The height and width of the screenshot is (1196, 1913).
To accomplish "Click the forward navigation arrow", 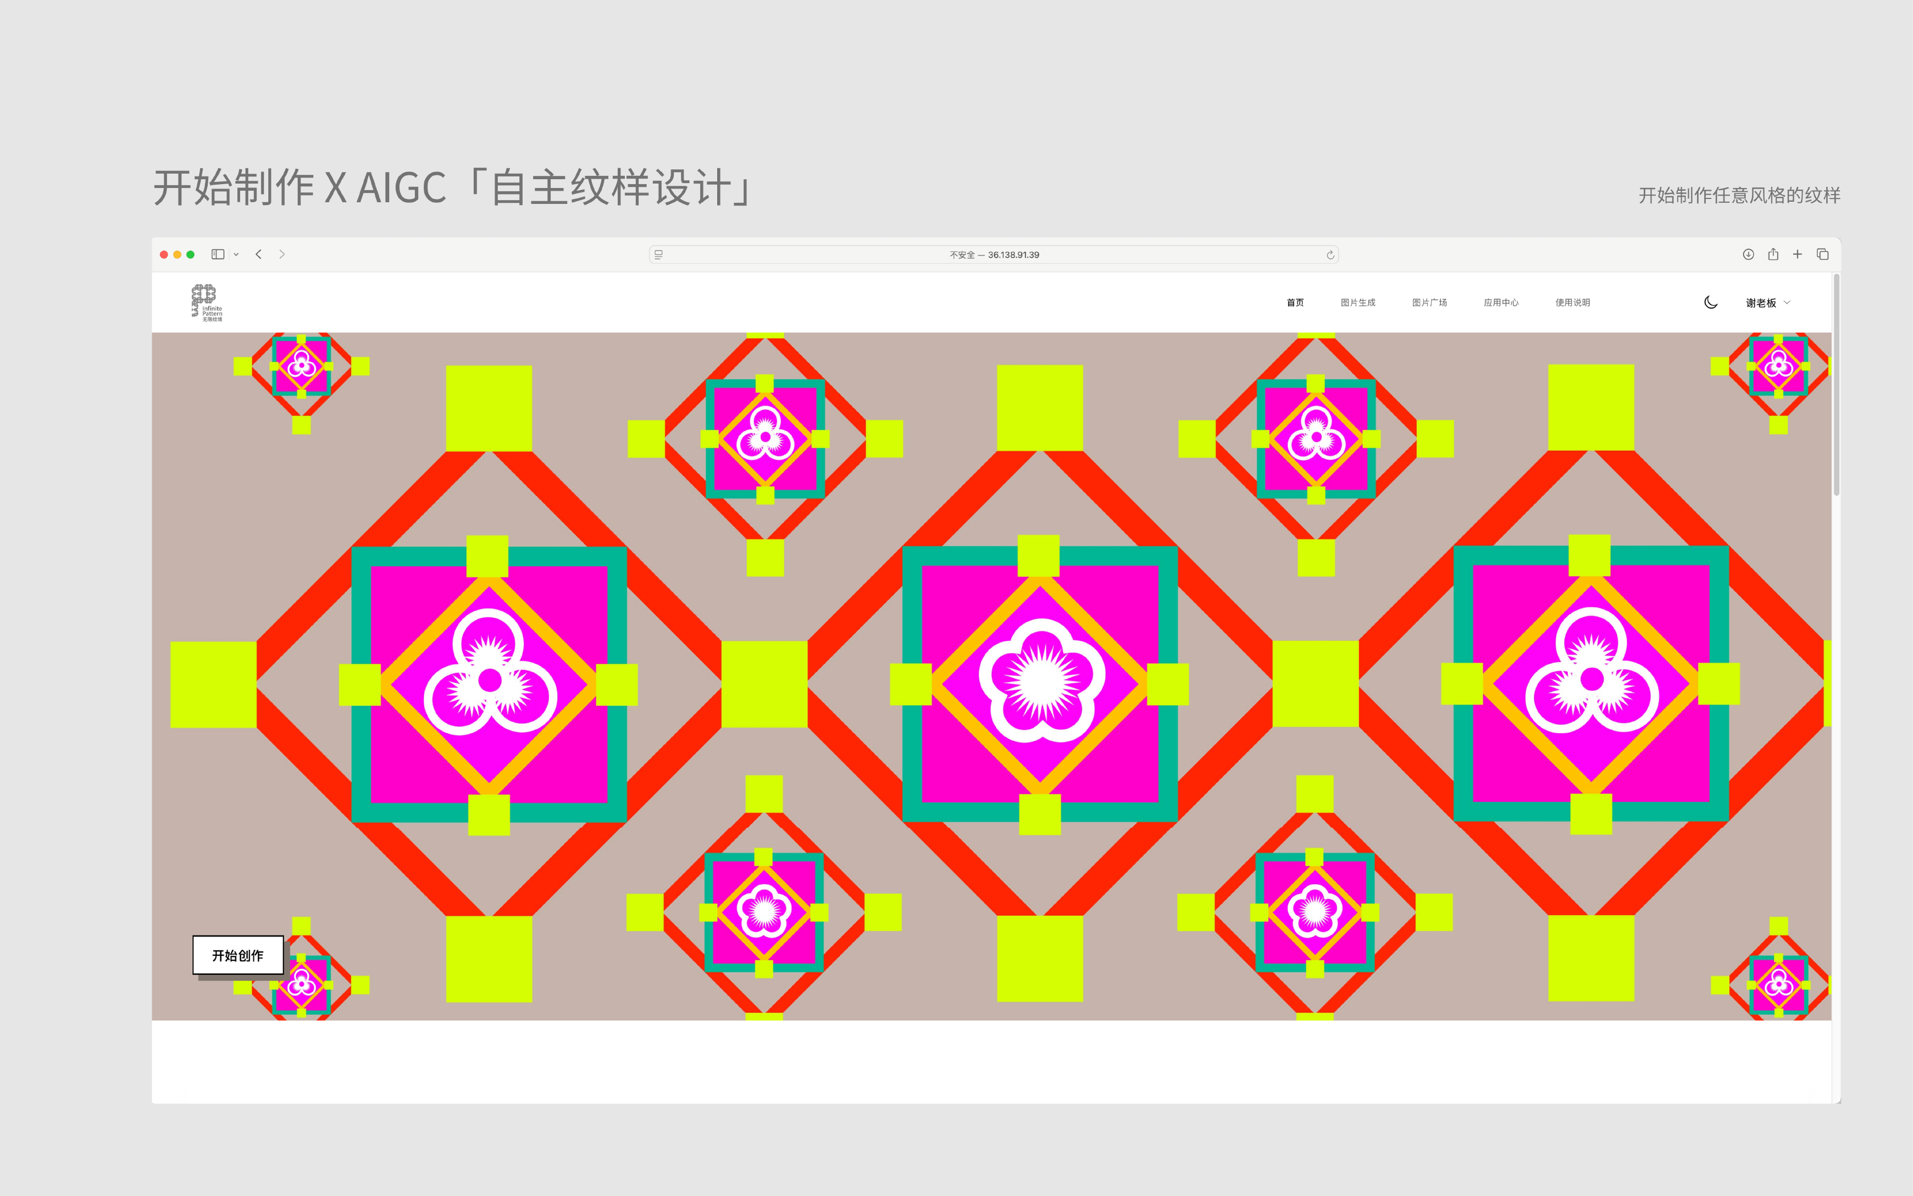I will click(x=281, y=254).
